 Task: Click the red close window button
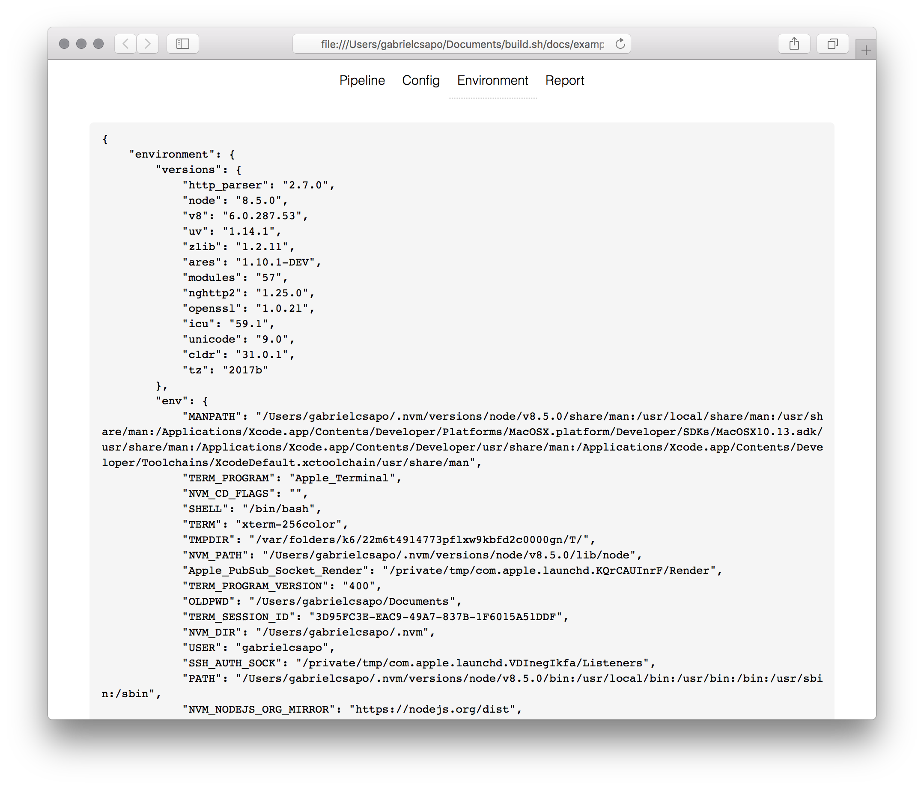coord(64,44)
